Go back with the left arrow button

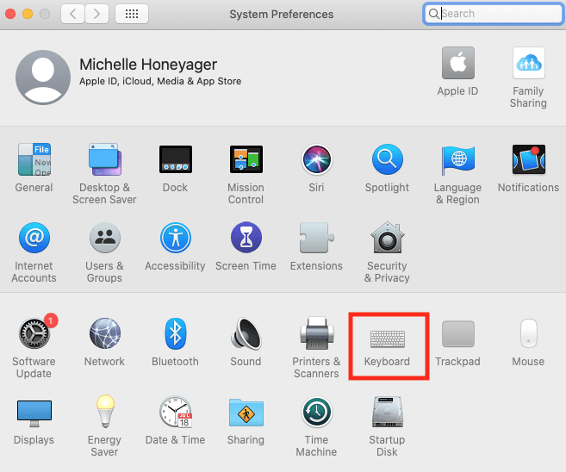point(73,14)
